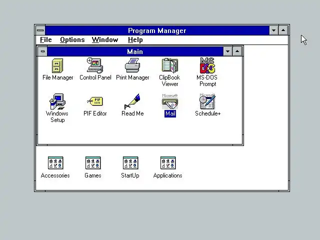The height and width of the screenshot is (240, 320).
Task: Start the MS-DOS Prompt icon
Action: click(207, 65)
